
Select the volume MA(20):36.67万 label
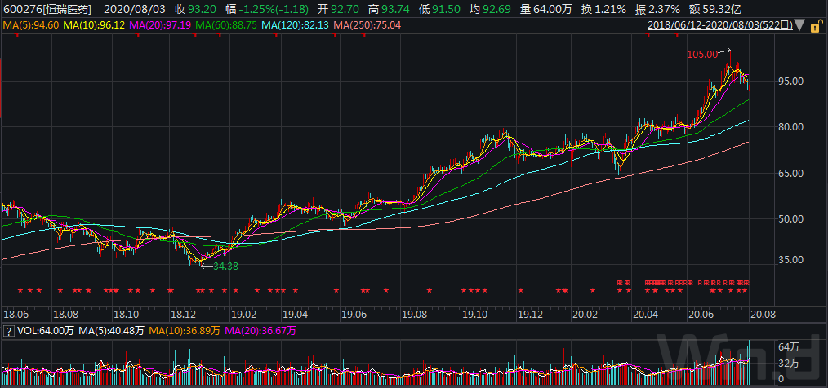(x=260, y=331)
